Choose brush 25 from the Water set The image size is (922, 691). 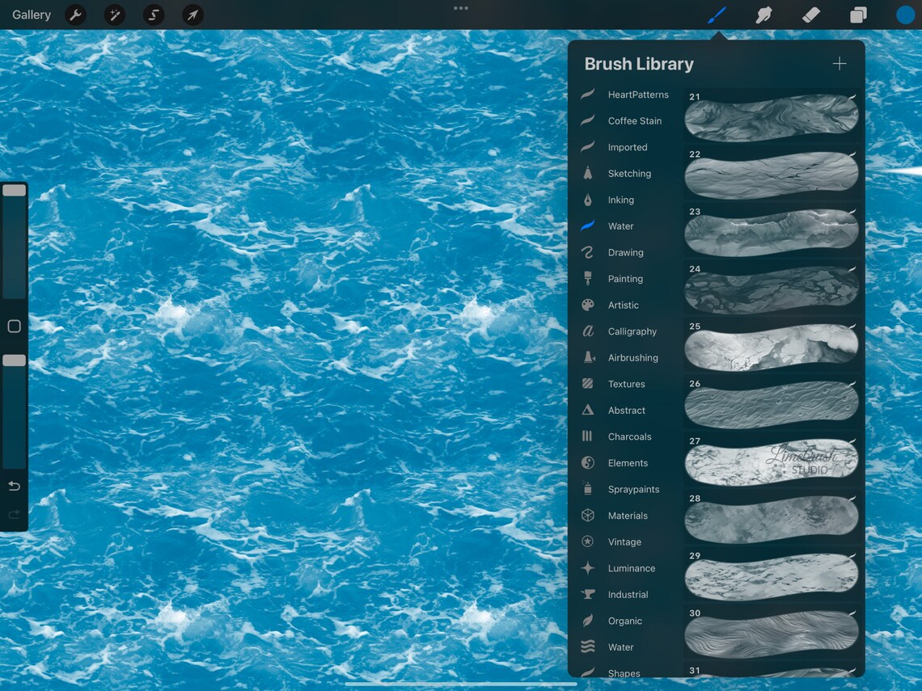click(771, 344)
